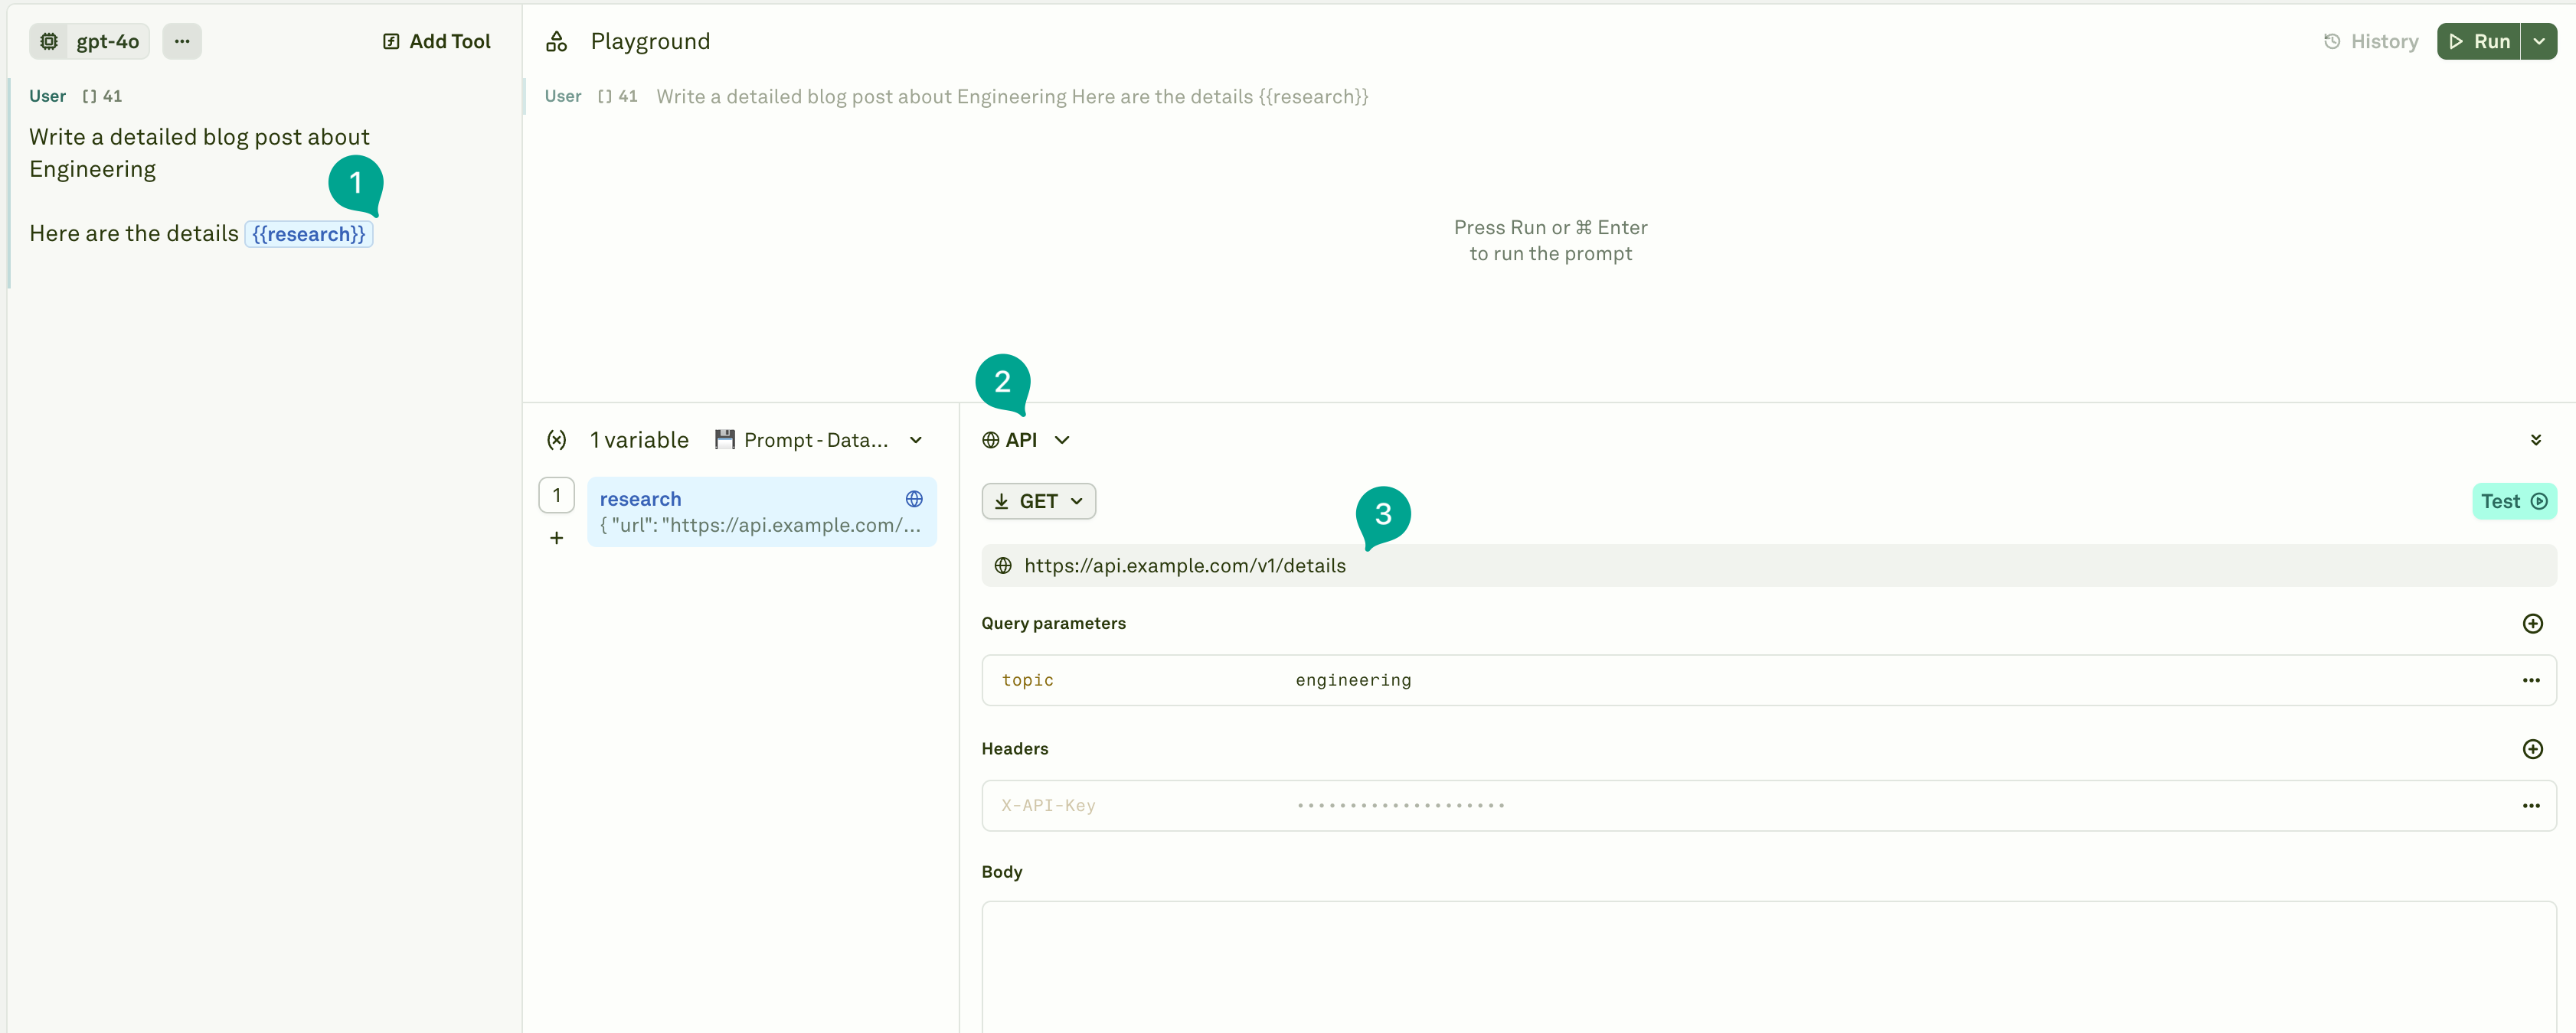Open the Add Tool function icon
This screenshot has height=1033, width=2576.
click(x=390, y=41)
